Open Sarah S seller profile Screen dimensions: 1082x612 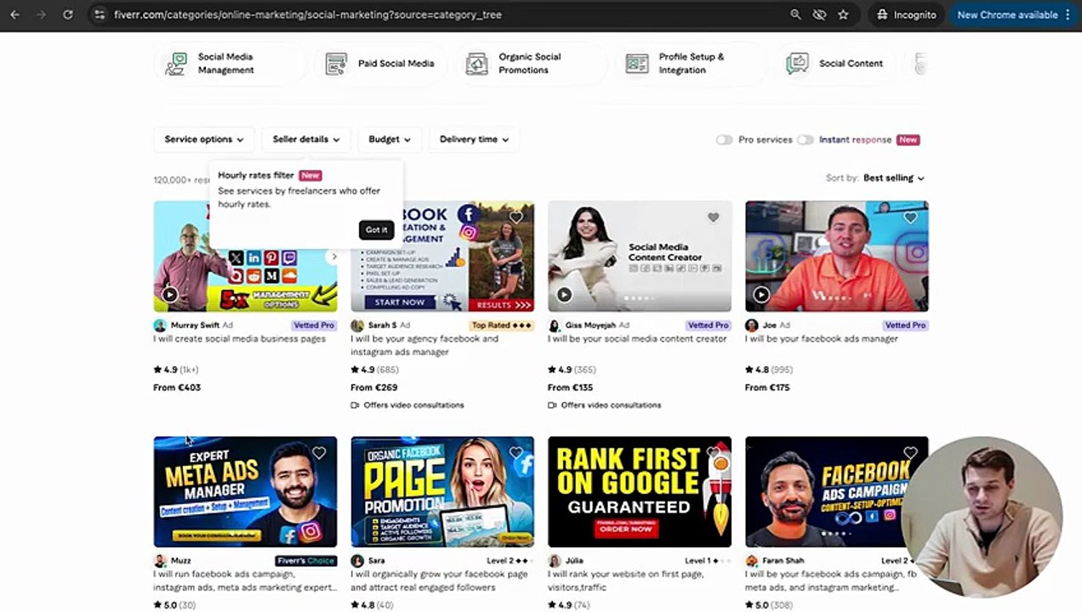[382, 326]
